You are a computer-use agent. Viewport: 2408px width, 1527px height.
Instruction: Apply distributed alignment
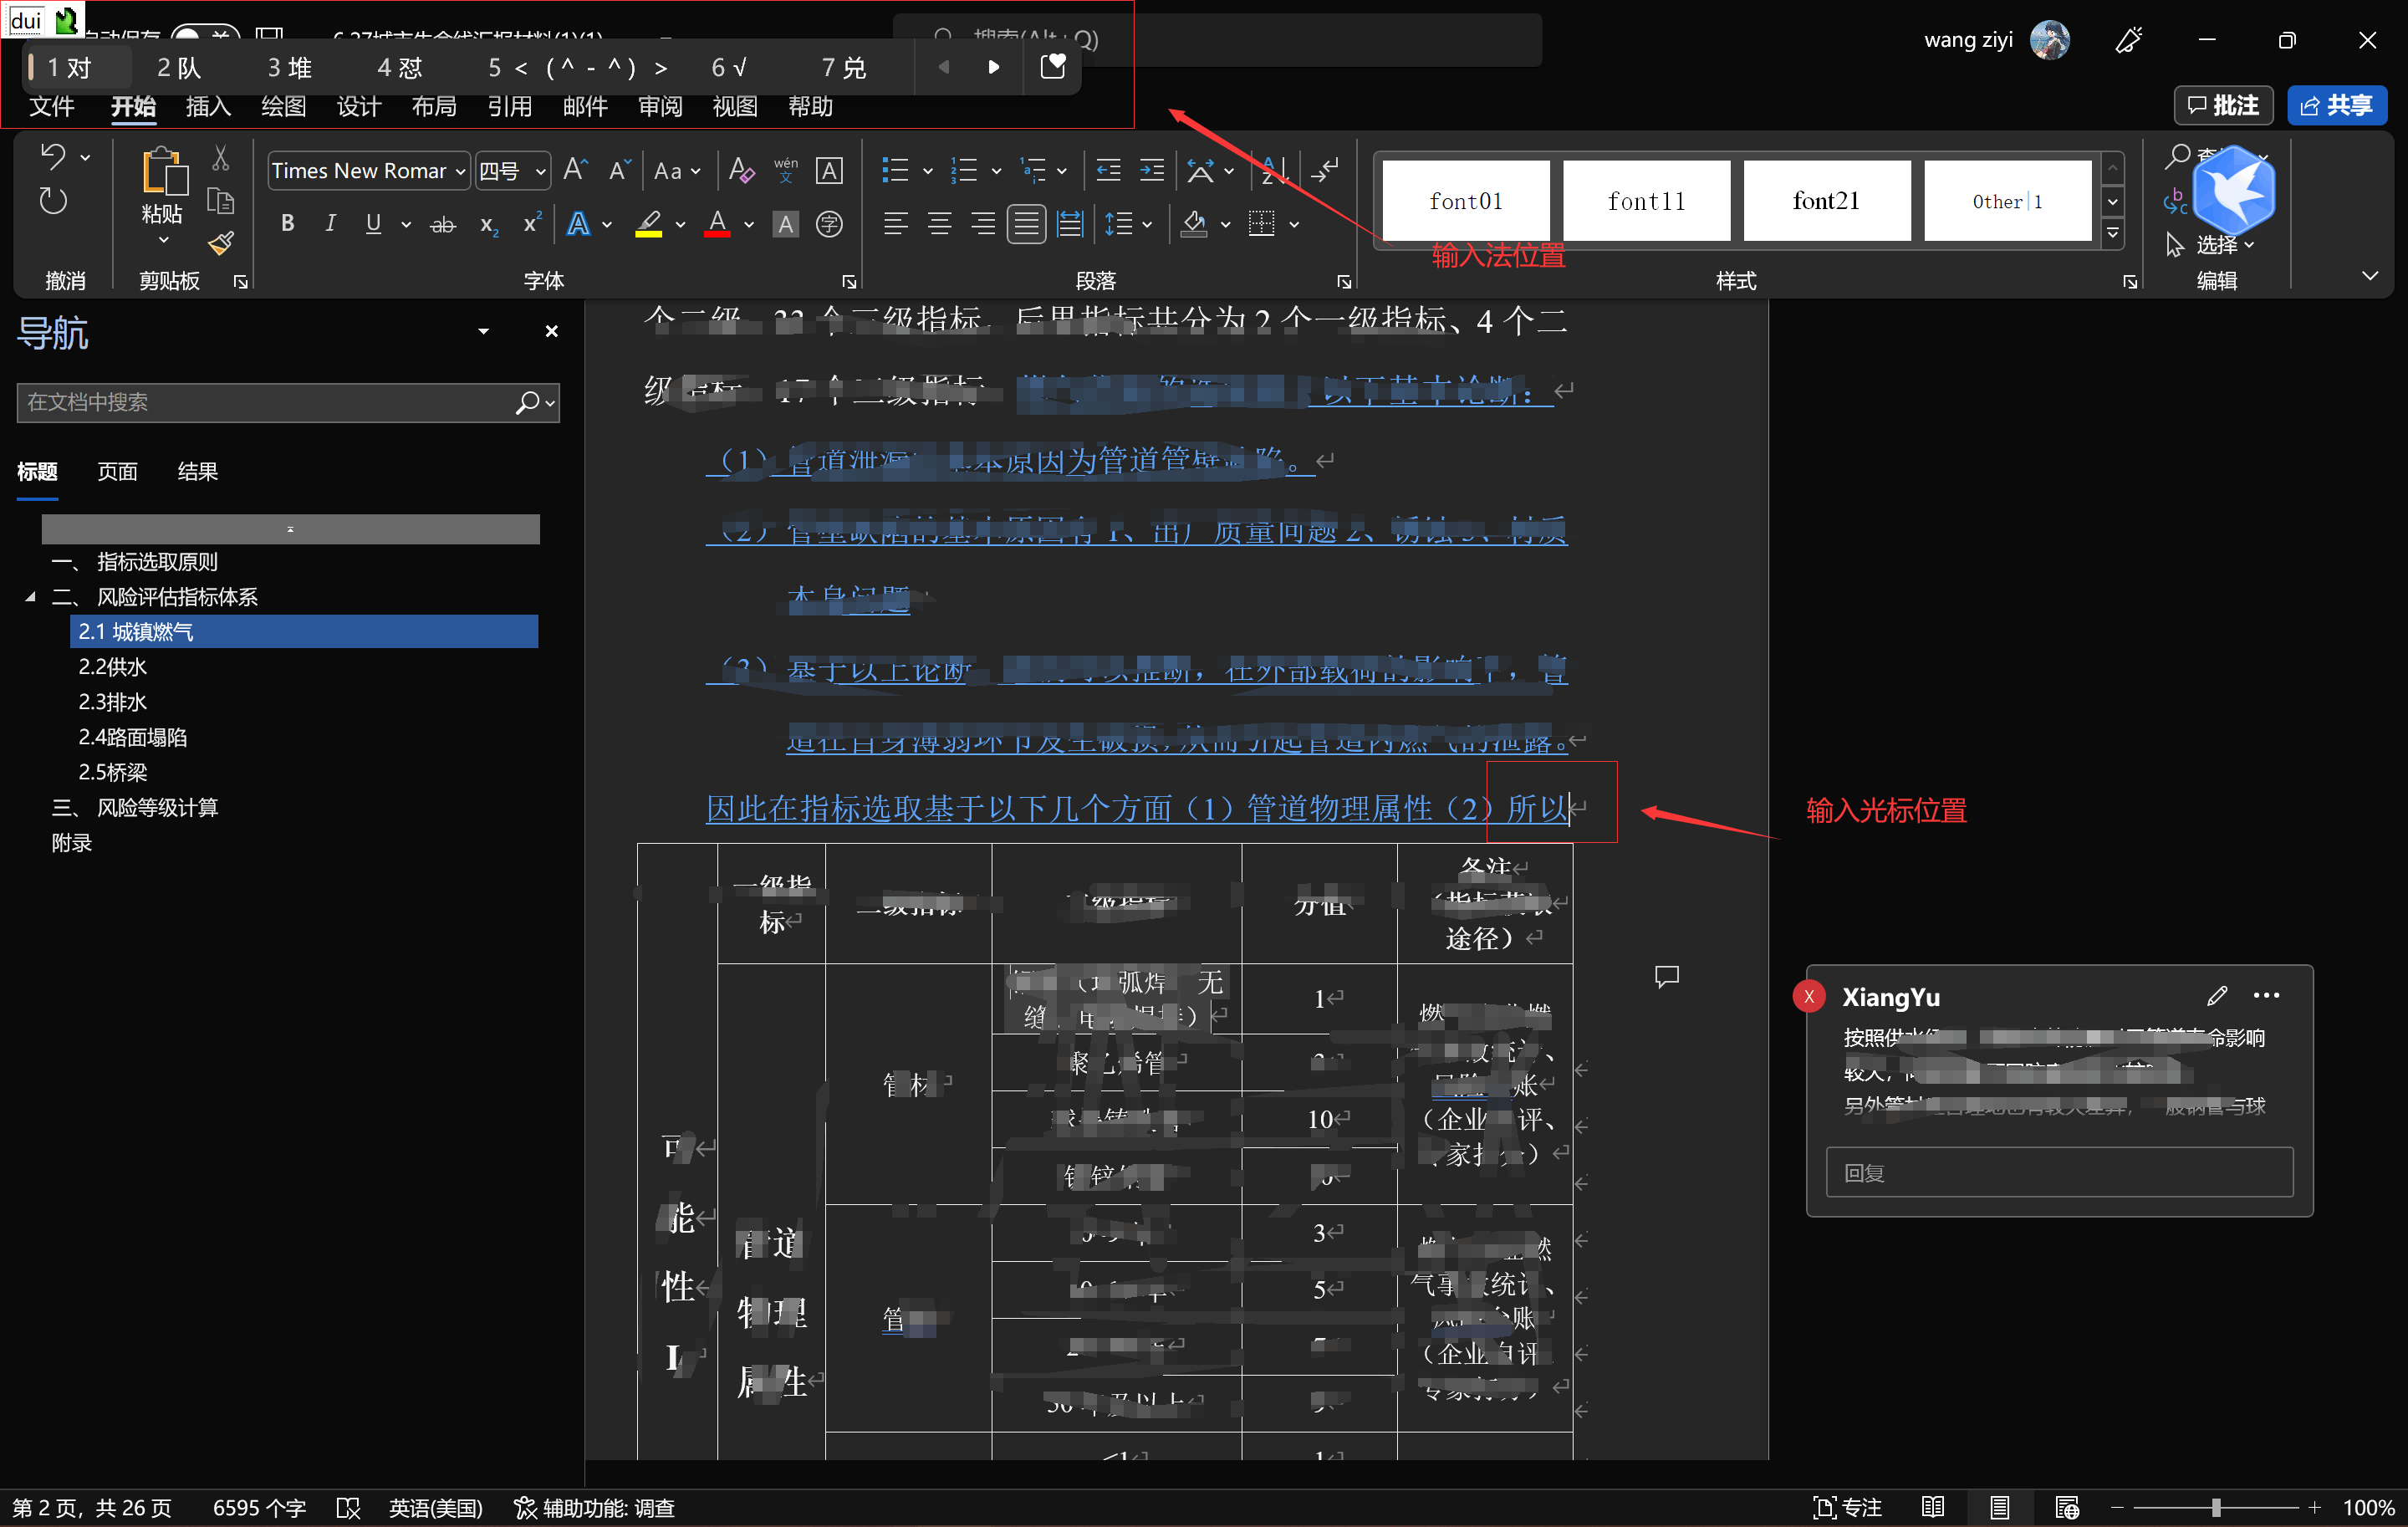pos(1070,224)
